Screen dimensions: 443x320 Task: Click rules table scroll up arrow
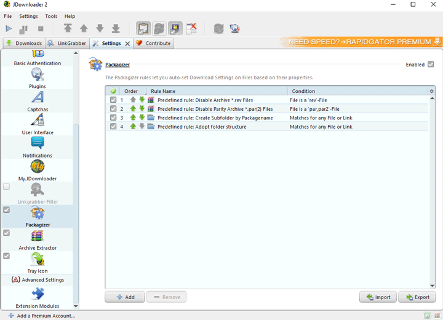[432, 98]
